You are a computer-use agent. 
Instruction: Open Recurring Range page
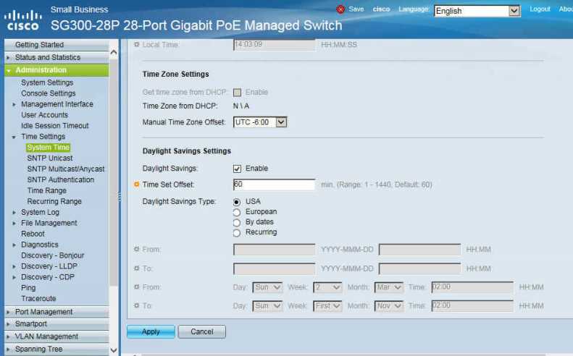coord(54,201)
